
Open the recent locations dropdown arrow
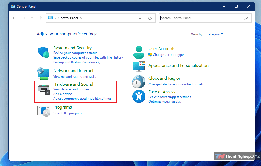[32, 18]
